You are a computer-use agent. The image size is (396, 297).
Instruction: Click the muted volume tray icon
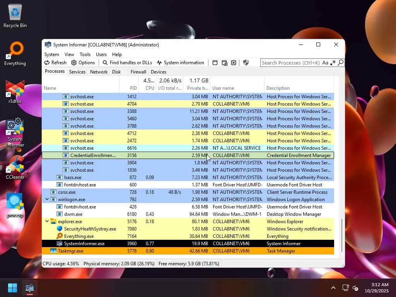point(355,288)
